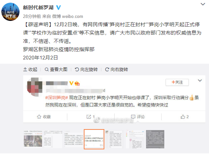Click the +关注 follow button
This screenshot has height=154, width=209.
(177, 82)
